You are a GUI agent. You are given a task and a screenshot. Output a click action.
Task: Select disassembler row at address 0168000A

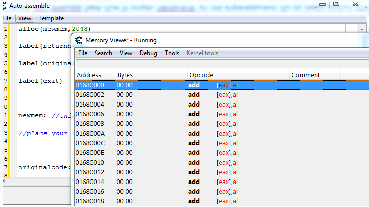222,133
